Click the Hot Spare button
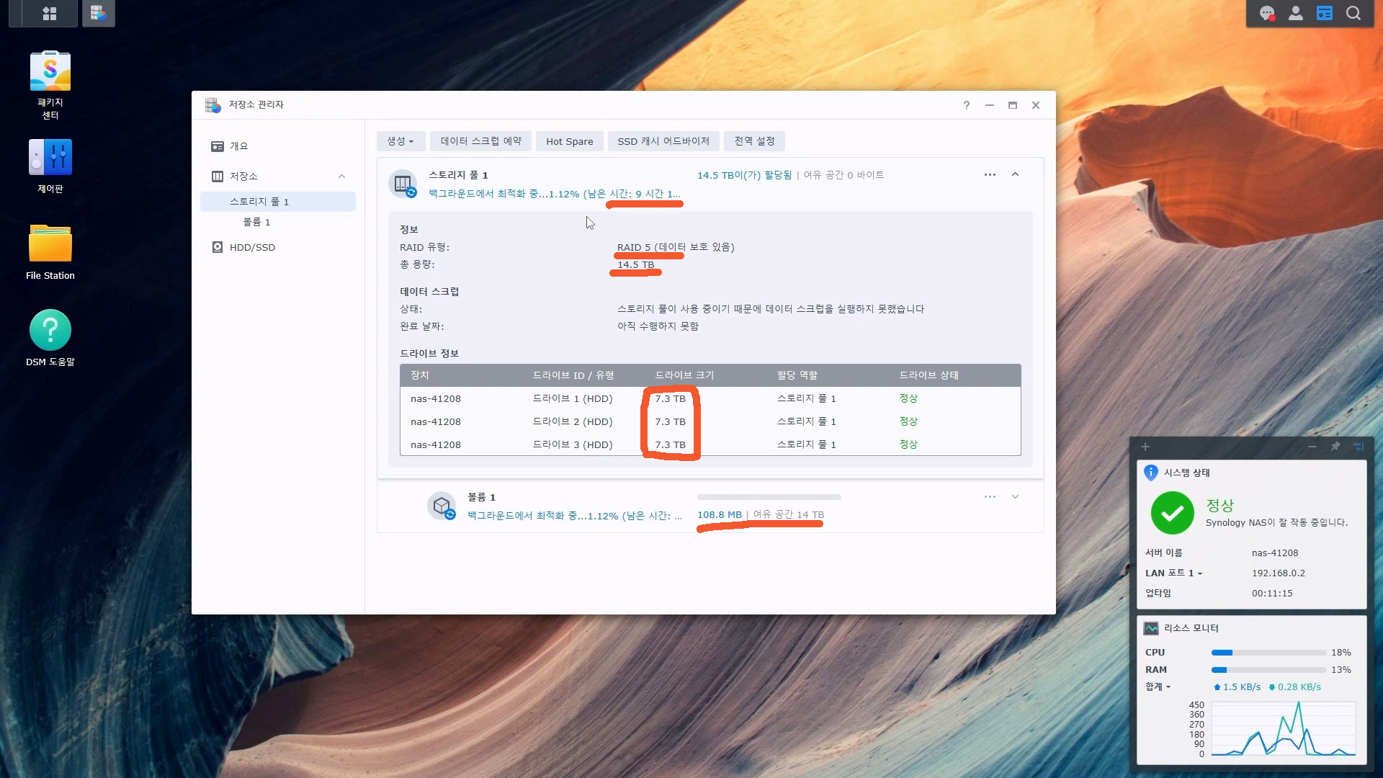This screenshot has width=1383, height=778. pos(569,141)
